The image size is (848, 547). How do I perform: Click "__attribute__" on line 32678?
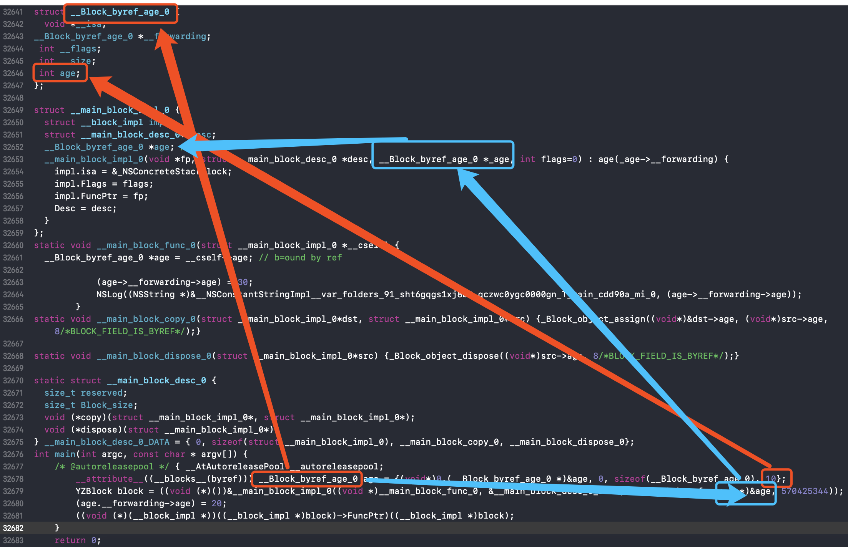tap(109, 479)
